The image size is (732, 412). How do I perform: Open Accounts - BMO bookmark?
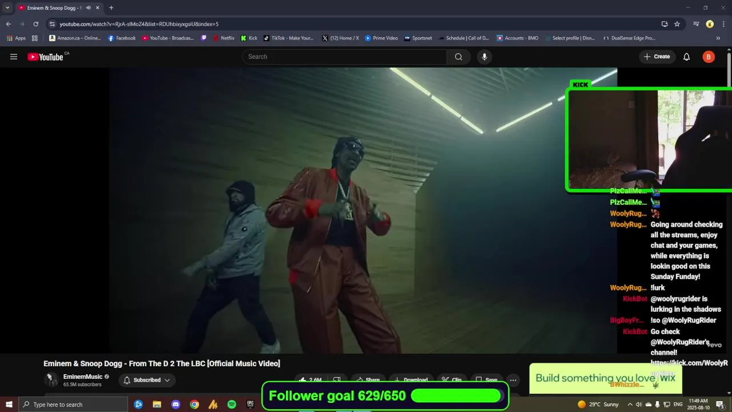tap(518, 38)
